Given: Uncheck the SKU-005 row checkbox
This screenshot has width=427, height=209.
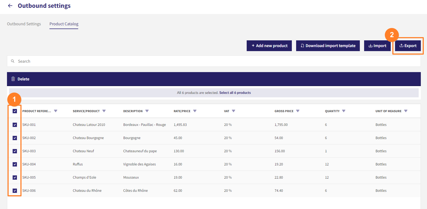Looking at the screenshot, I should pos(15,178).
